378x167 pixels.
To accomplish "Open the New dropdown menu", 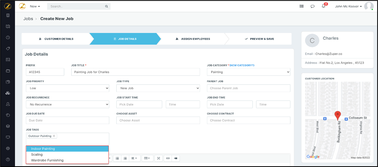I will [35, 7].
